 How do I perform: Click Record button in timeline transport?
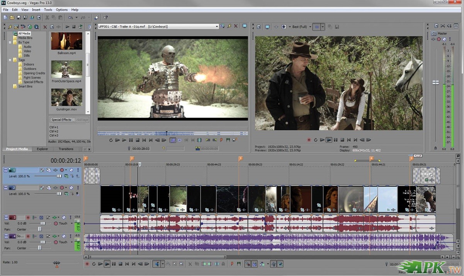tap(87, 264)
